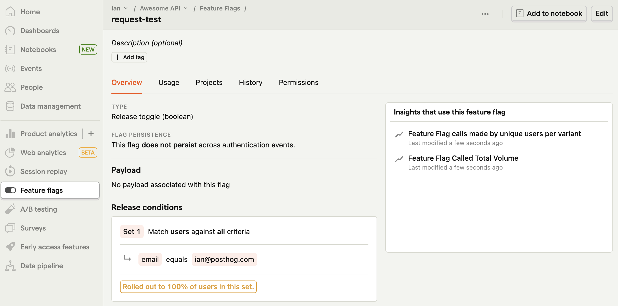The width and height of the screenshot is (618, 306).
Task: Click plus icon in Add tag
Action: pyautogui.click(x=118, y=57)
